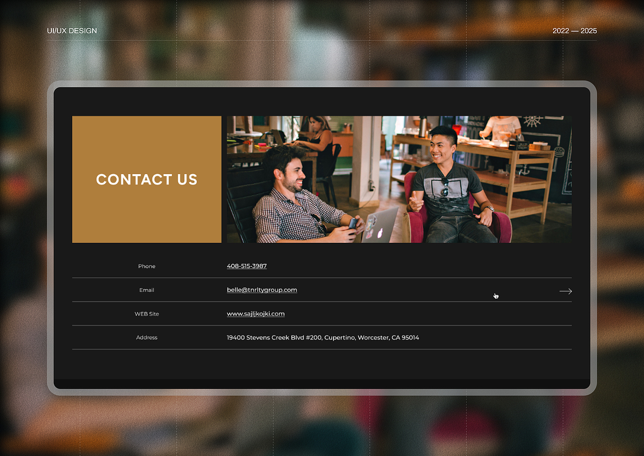Image resolution: width=644 pixels, height=456 pixels.
Task: Open the belle@tnrltygroup.com email link
Action: coord(262,290)
